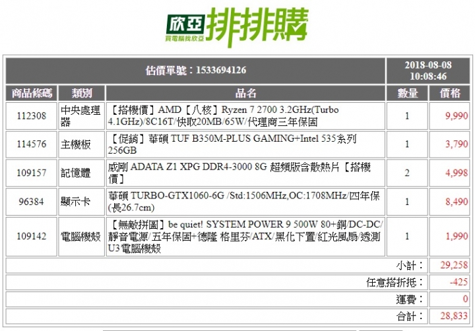Click the 小計 label

[410, 265]
